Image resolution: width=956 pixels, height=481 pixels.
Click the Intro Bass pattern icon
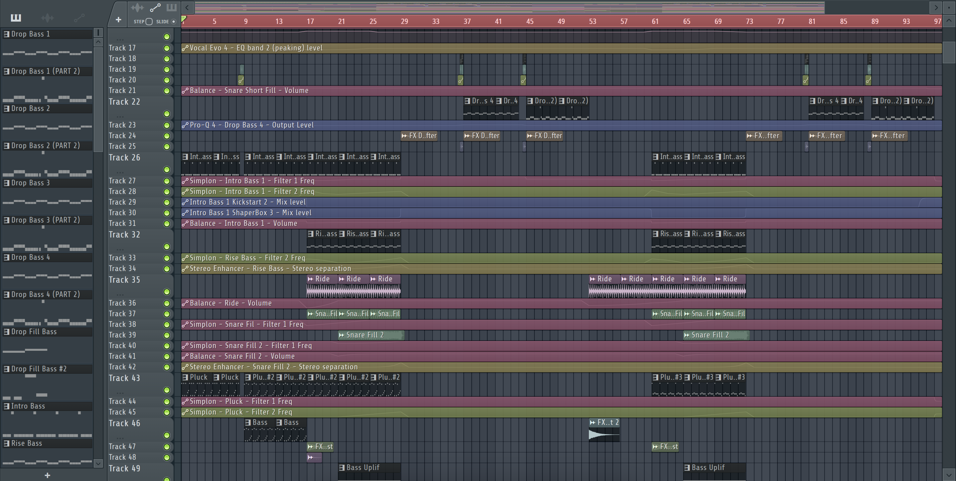6,406
